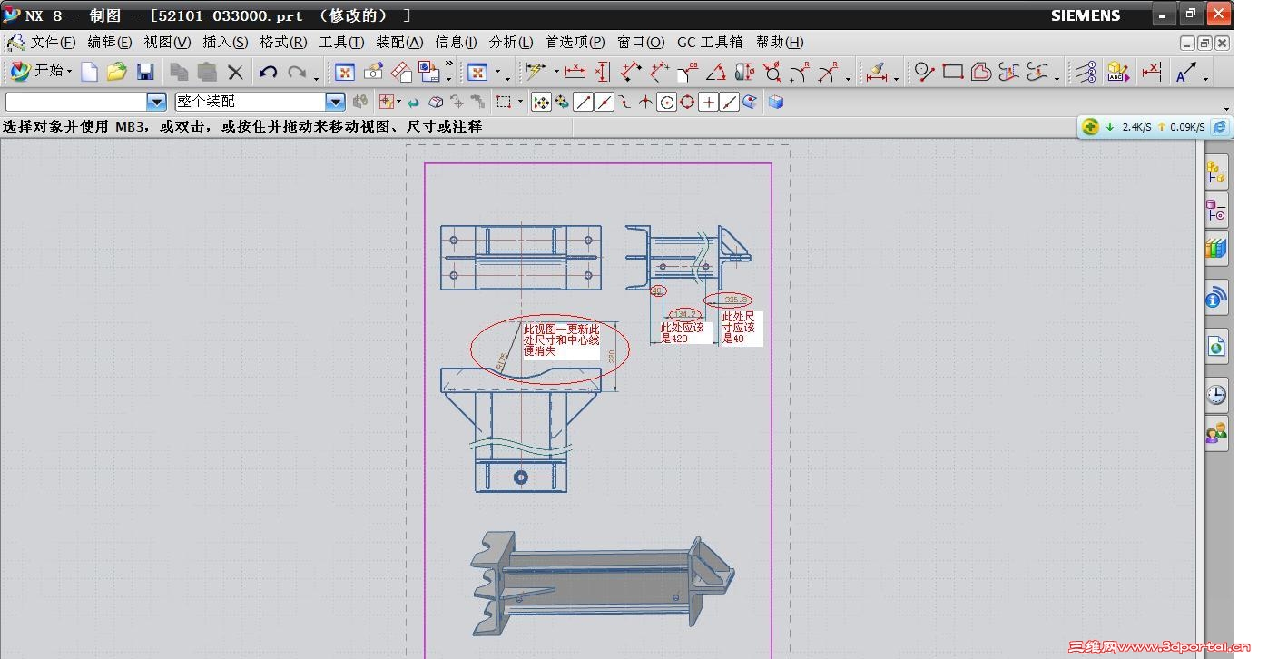Open the Internet Explorer side tab
The width and height of the screenshot is (1268, 659).
coord(1216,347)
